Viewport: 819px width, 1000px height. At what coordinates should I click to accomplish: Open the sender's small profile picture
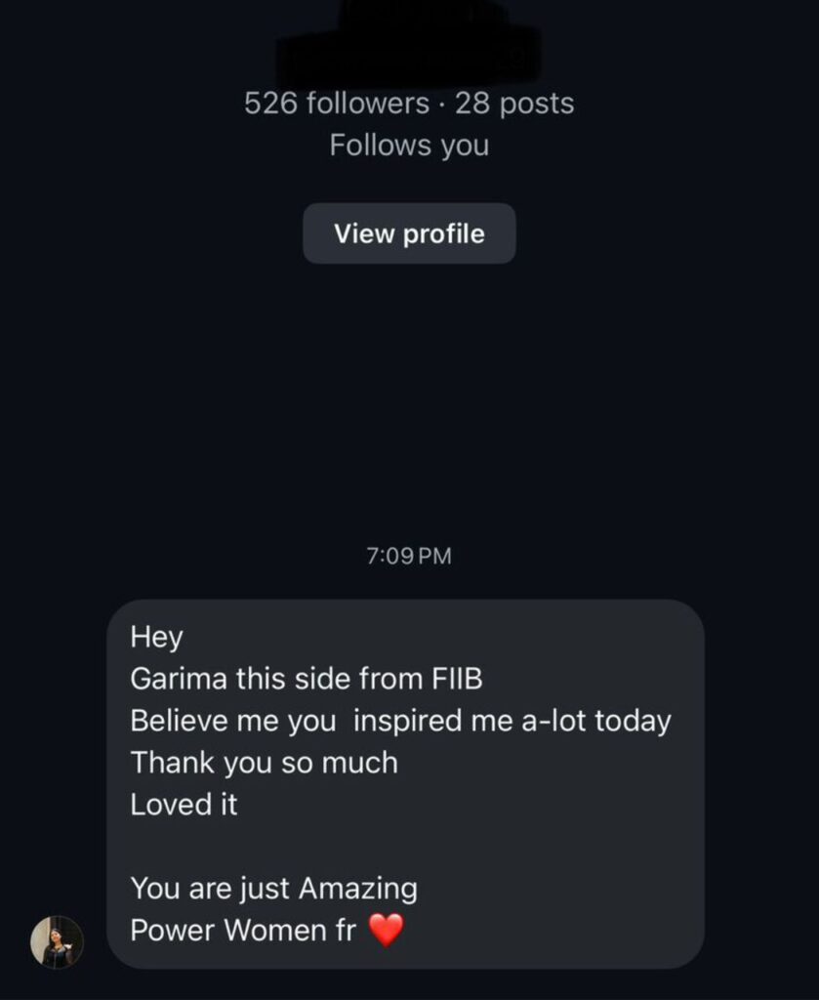57,941
